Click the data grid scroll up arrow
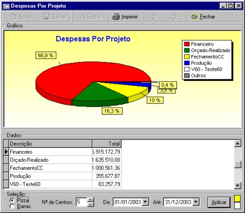The width and height of the screenshot is (245, 213). (237, 143)
